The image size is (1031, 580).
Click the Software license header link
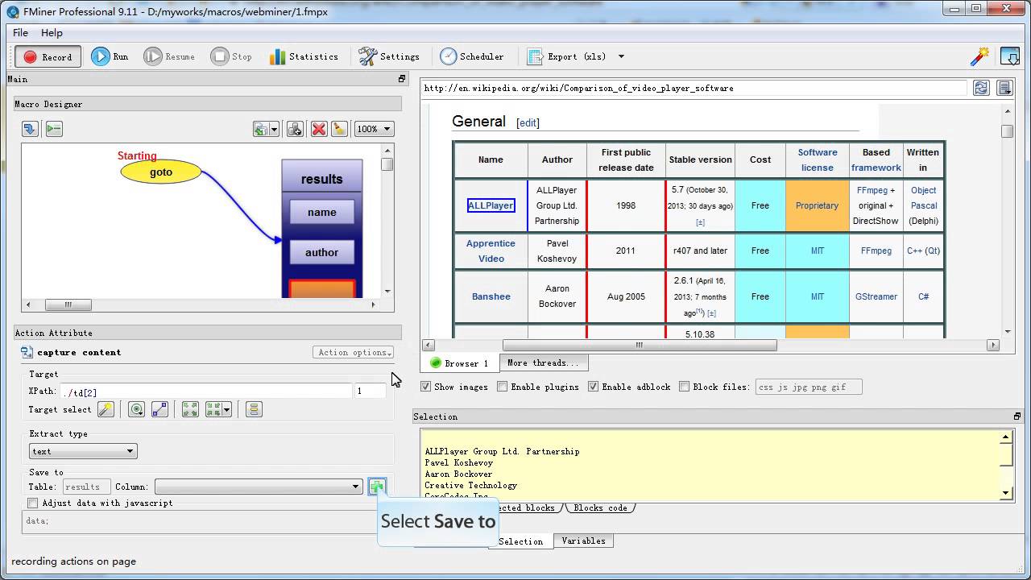(x=817, y=159)
